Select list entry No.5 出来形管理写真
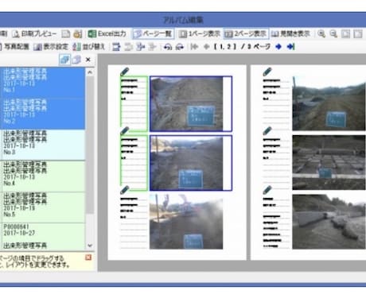 pyautogui.click(x=42, y=207)
